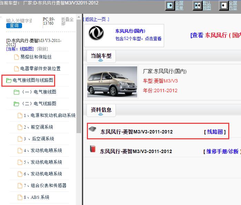The height and width of the screenshot is (205, 241).
Task: Click the page icon beside 1、电源和发动机启动系统
Action: coord(20,116)
